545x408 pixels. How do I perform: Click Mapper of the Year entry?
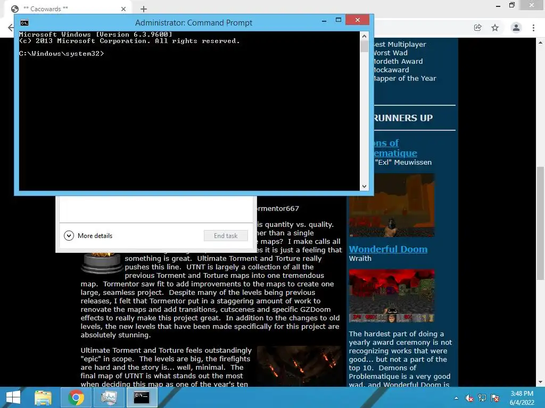[x=405, y=79]
